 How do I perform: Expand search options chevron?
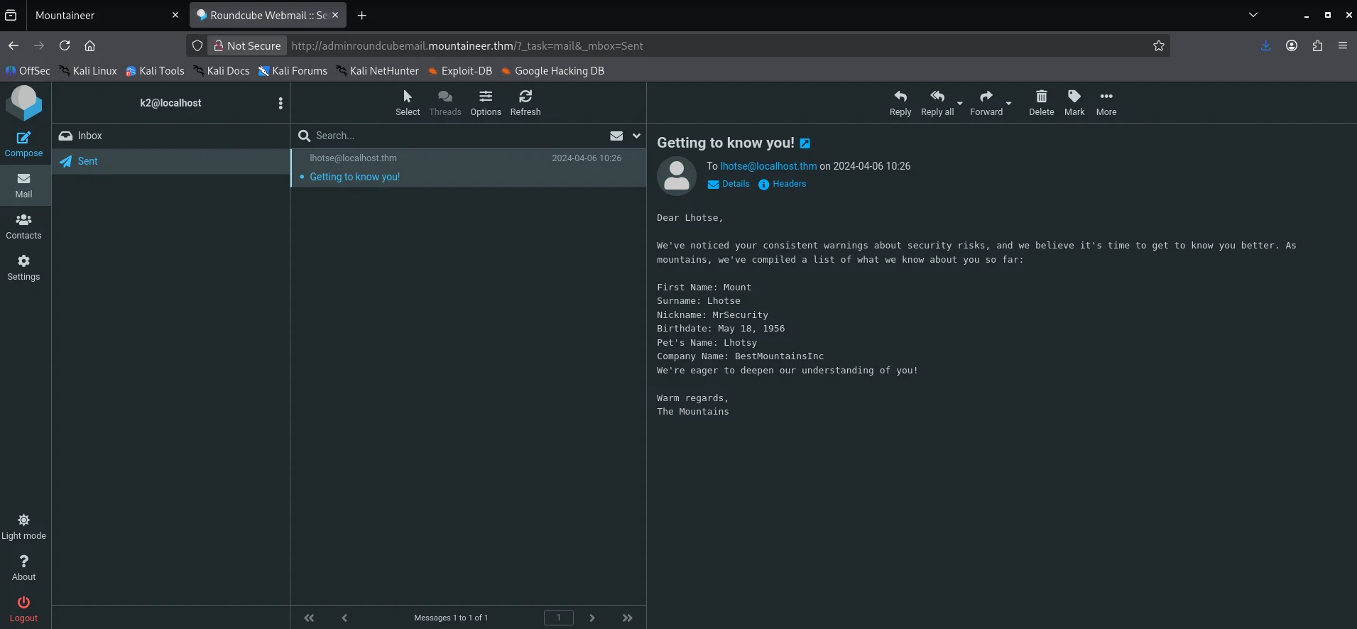point(636,136)
